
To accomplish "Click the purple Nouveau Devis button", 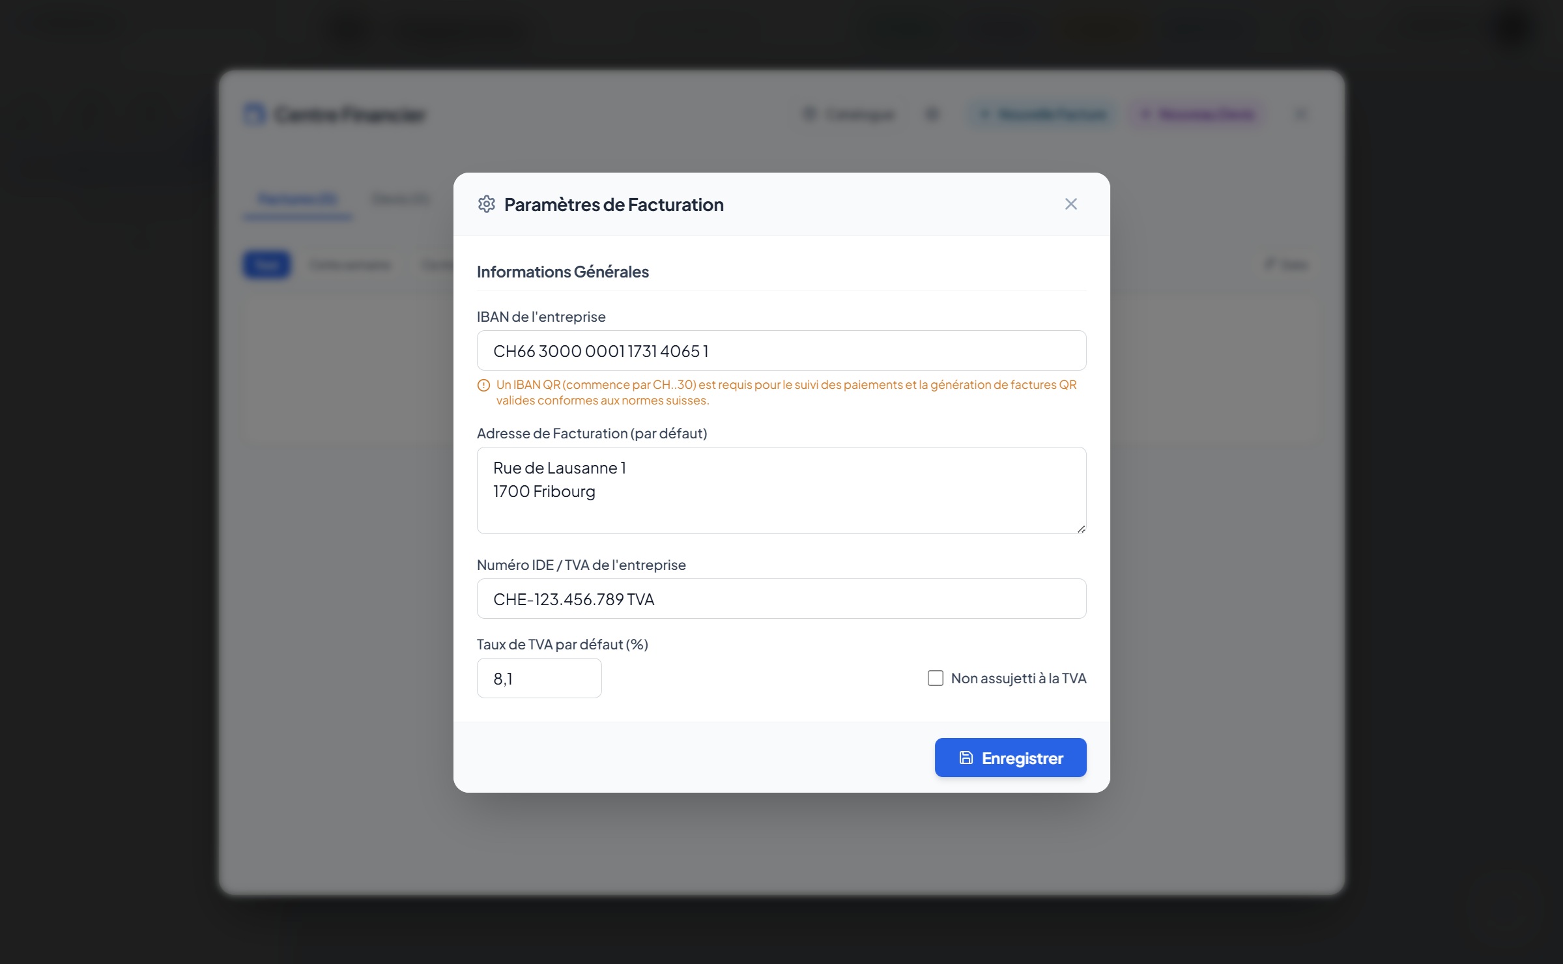I will click(x=1198, y=115).
